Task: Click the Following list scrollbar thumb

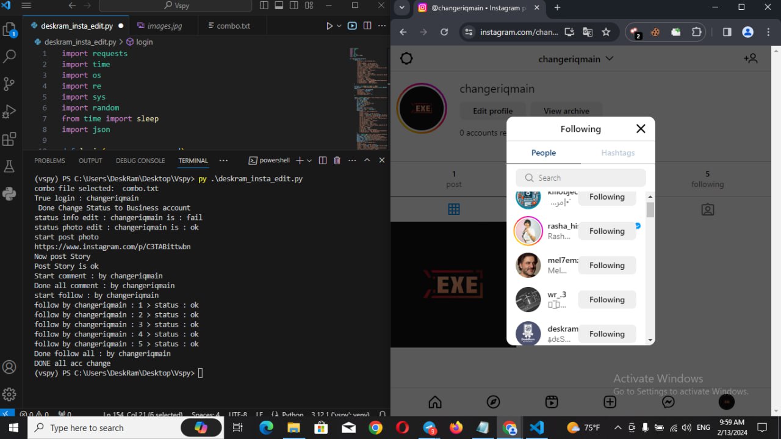Action: coord(650,209)
